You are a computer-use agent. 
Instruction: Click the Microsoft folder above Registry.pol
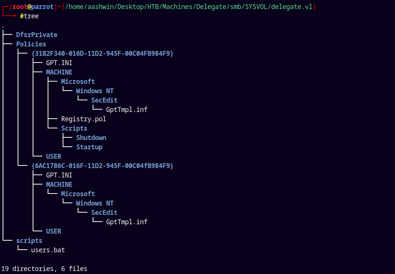(x=78, y=82)
